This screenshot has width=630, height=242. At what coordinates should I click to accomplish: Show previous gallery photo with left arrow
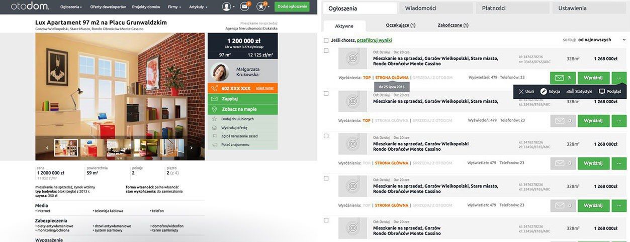pyautogui.click(x=47, y=148)
